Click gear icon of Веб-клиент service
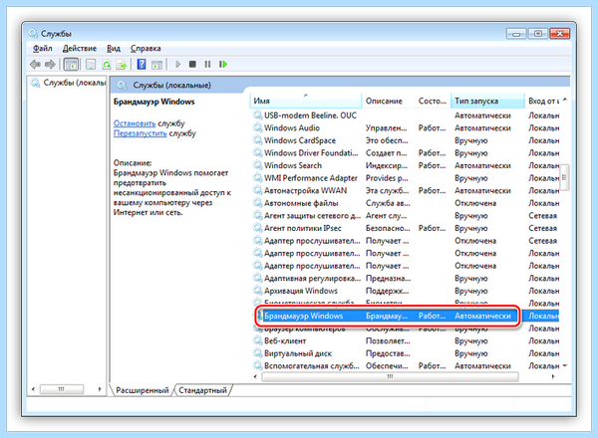 [x=258, y=340]
